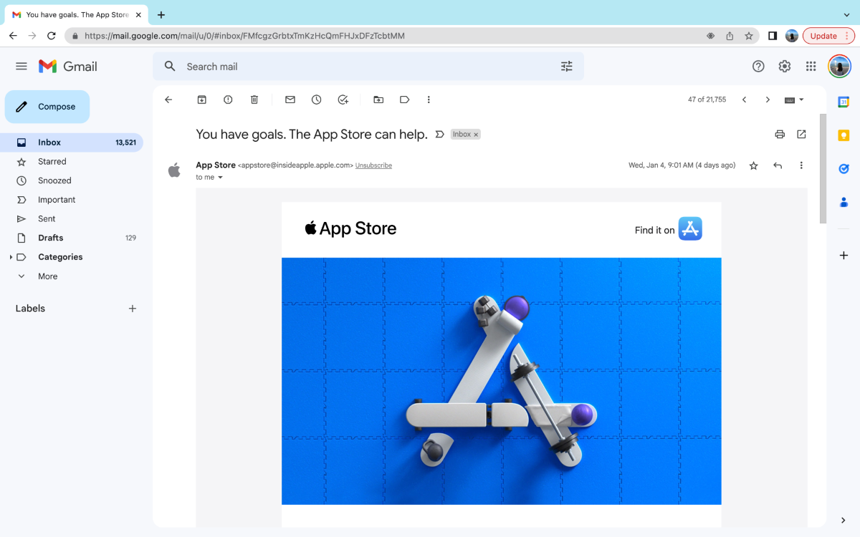860x537 pixels.
Task: Open the message More menu beside reply
Action: [801, 165]
